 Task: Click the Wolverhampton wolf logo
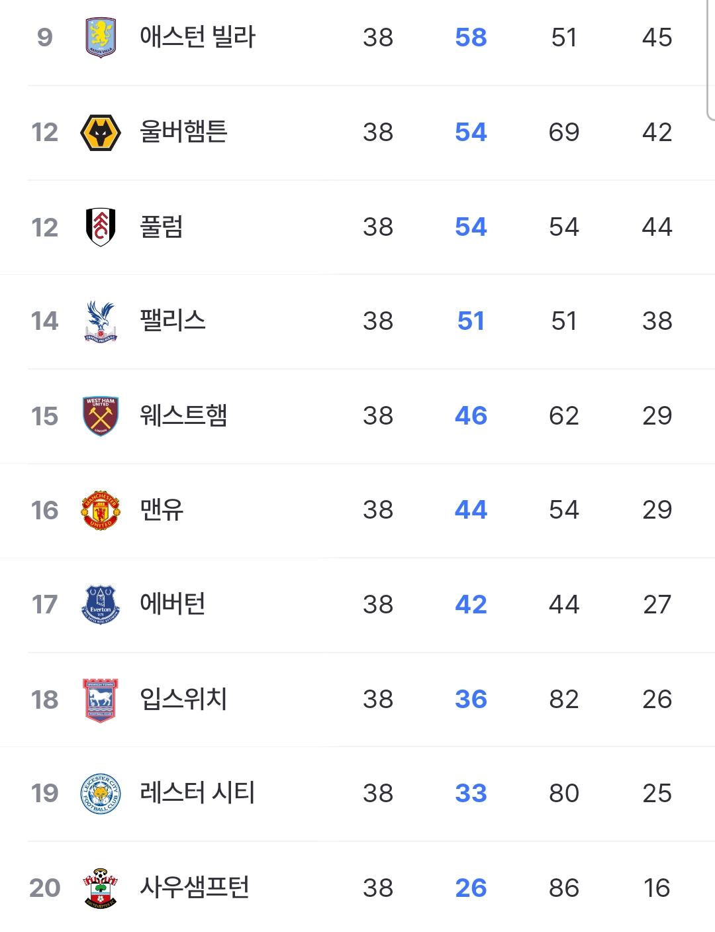click(x=100, y=132)
